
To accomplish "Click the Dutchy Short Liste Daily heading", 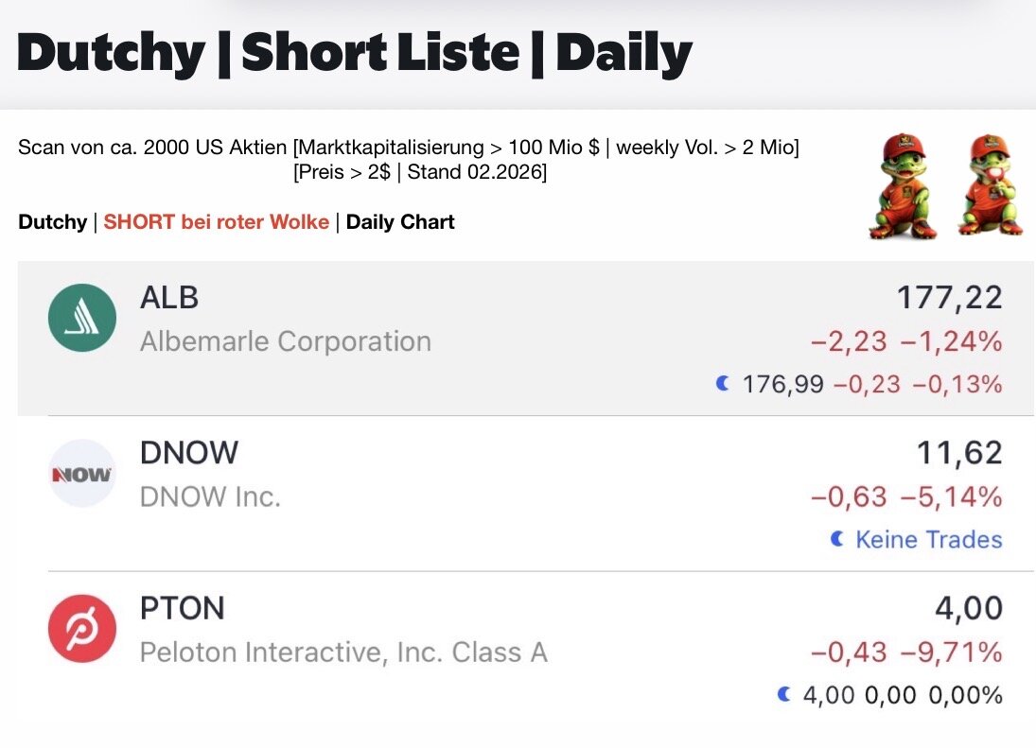I will 355,53.
